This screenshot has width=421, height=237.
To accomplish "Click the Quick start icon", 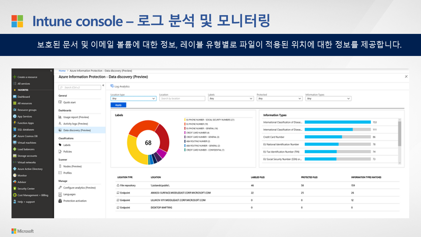I will tap(60, 102).
